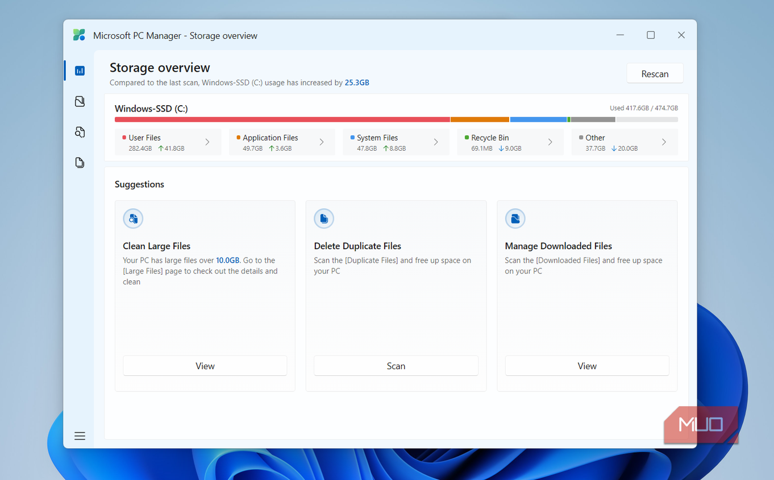Expand the hamburger menu in sidebar

[x=80, y=436]
